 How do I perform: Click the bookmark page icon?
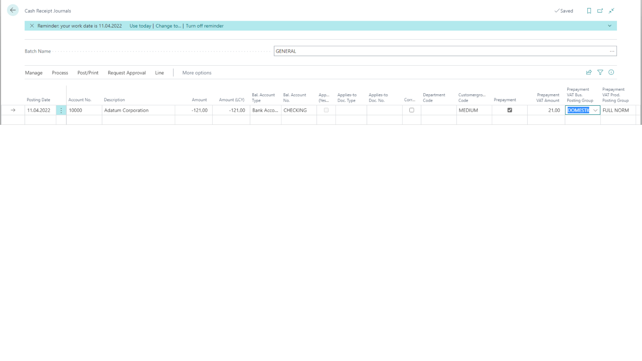coord(589,11)
